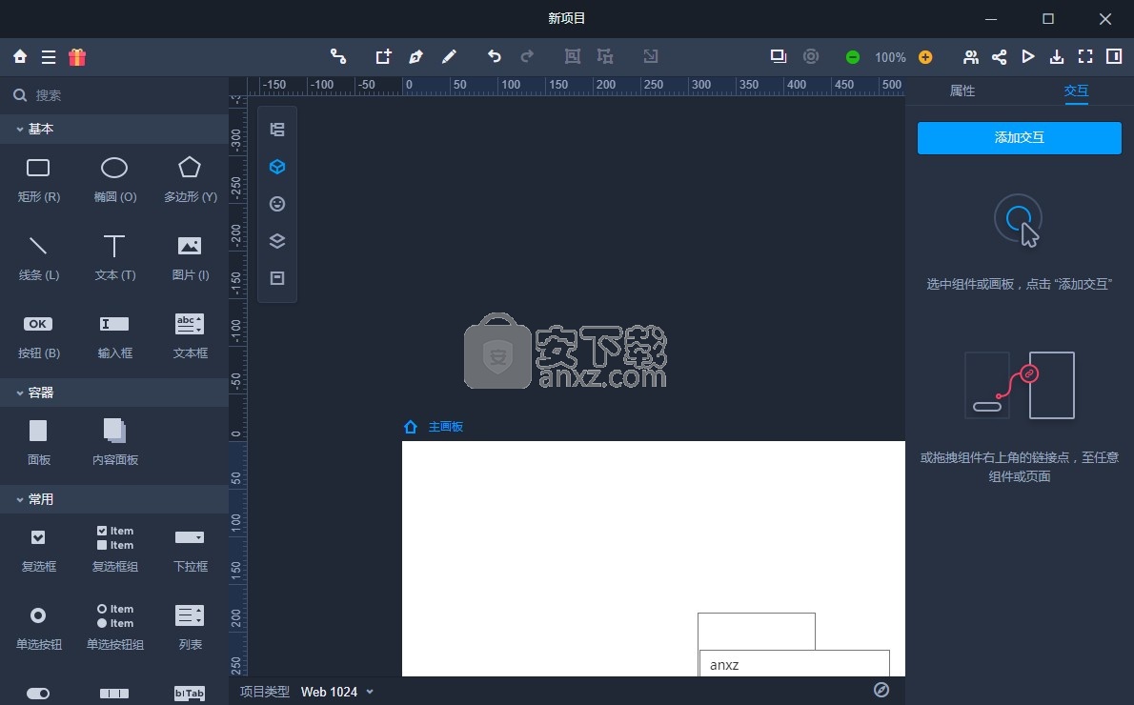Open the components cube panel
This screenshot has width=1134, height=705.
pyautogui.click(x=277, y=167)
